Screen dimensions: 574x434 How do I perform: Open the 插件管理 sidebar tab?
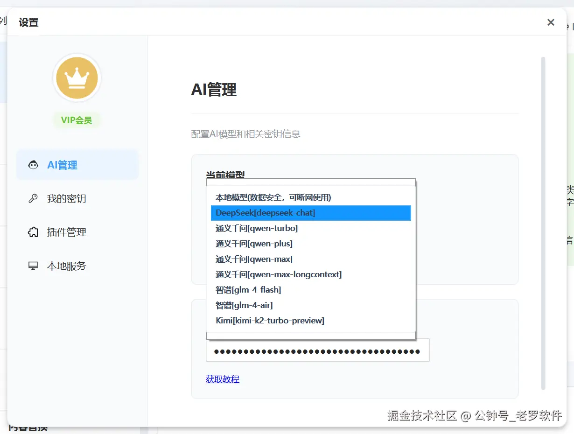pos(77,232)
